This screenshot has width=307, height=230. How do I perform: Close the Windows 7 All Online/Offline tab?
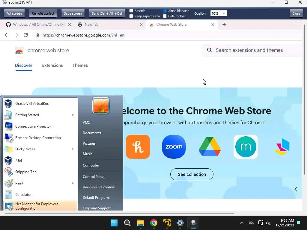coord(70,25)
